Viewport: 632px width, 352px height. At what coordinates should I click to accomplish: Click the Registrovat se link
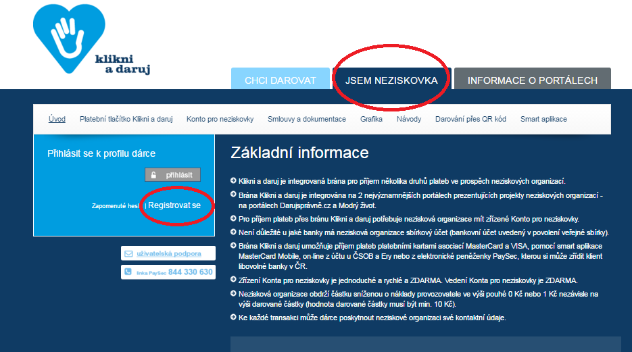coord(174,205)
